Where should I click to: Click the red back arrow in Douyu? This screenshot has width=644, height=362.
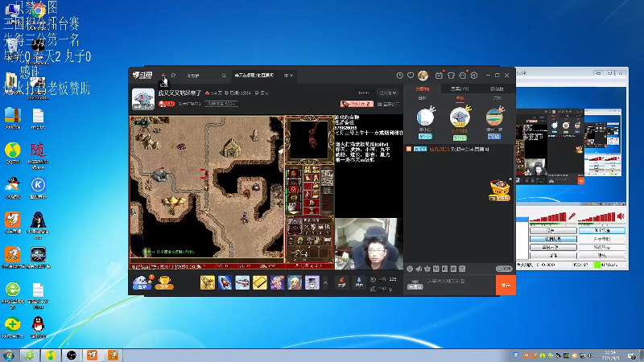coord(164,75)
